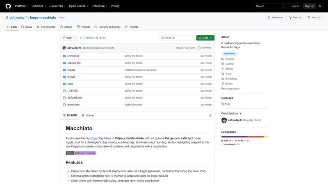Select the README tab in the file panel

coord(70,115)
